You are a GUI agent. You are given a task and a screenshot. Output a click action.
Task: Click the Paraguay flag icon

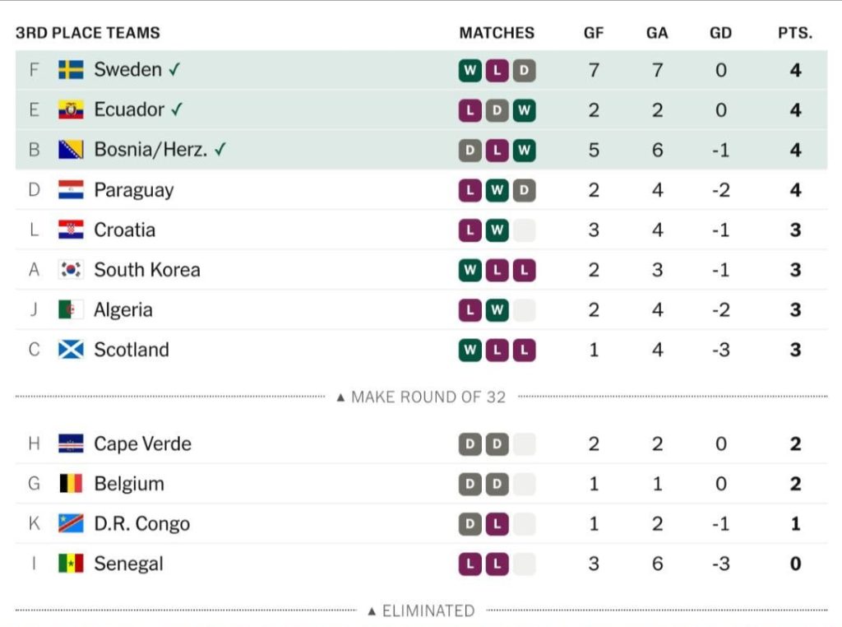[x=71, y=189]
